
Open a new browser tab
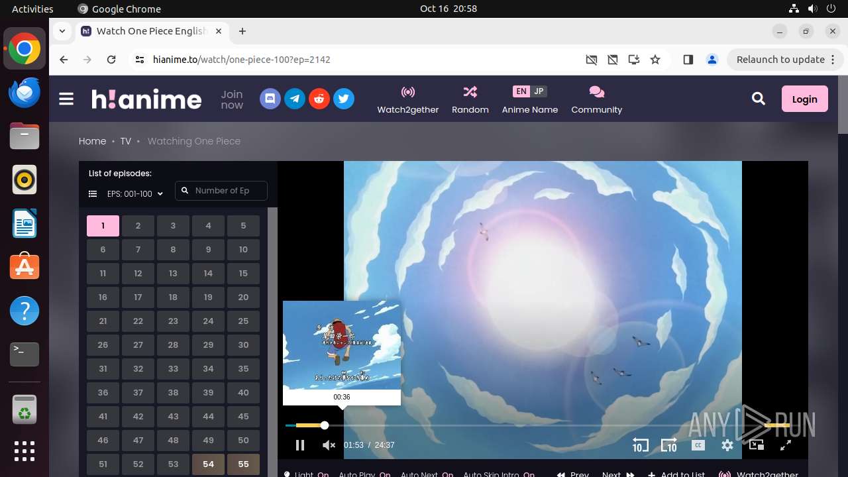pos(242,31)
